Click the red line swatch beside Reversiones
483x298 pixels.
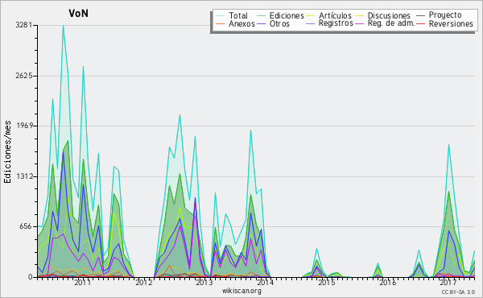pos(420,23)
